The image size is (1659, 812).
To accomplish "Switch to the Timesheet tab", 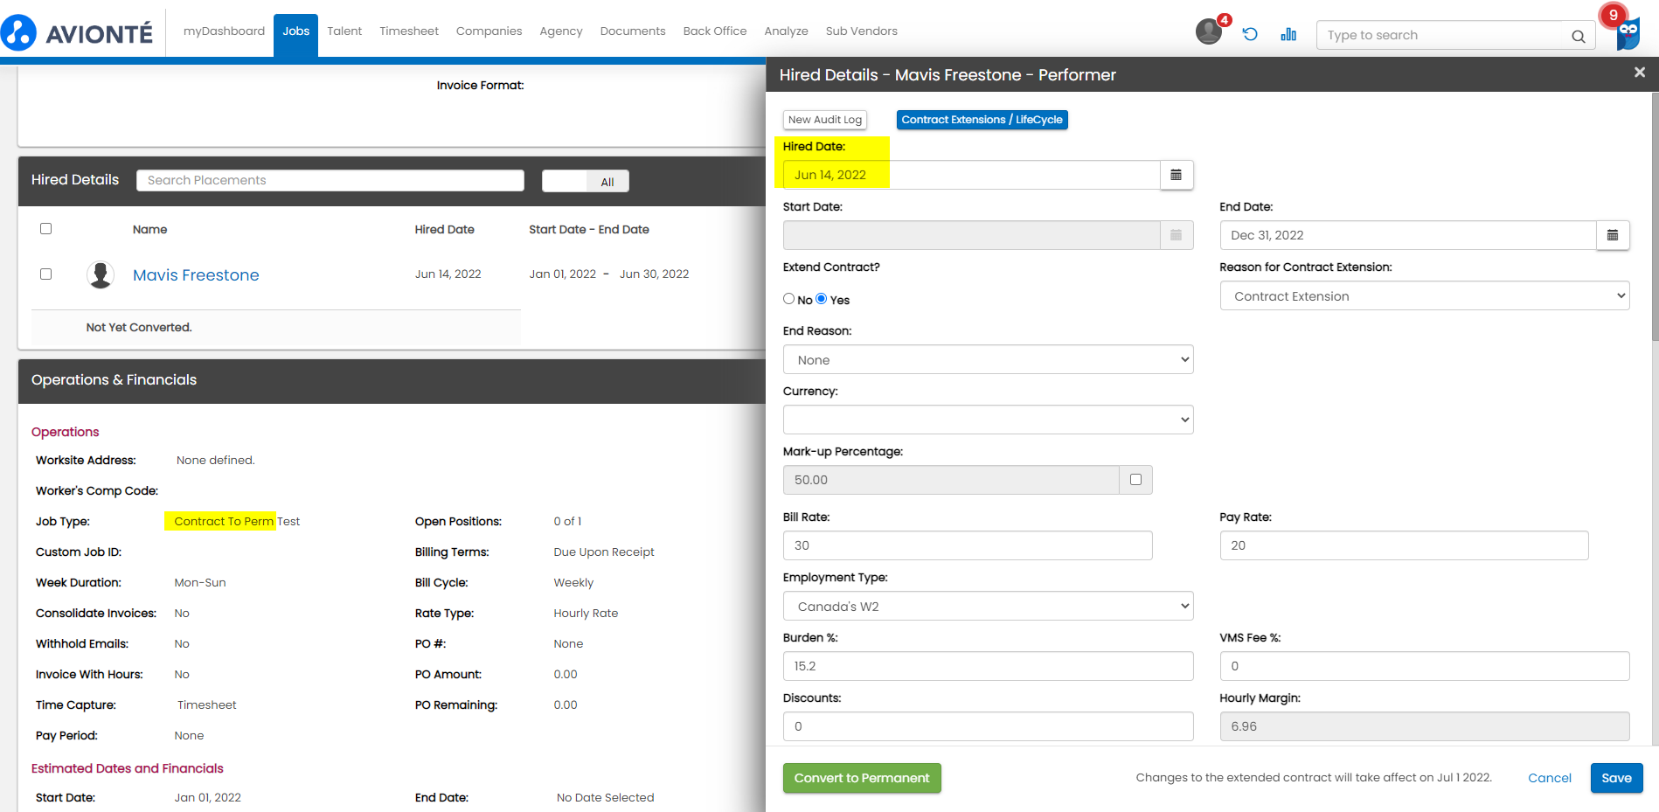I will pyautogui.click(x=408, y=31).
